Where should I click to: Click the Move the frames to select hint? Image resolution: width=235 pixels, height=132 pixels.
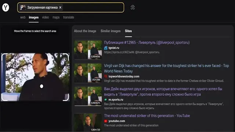point(35,31)
